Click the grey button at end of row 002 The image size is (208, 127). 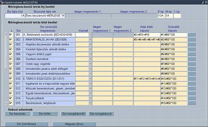[192, 39]
